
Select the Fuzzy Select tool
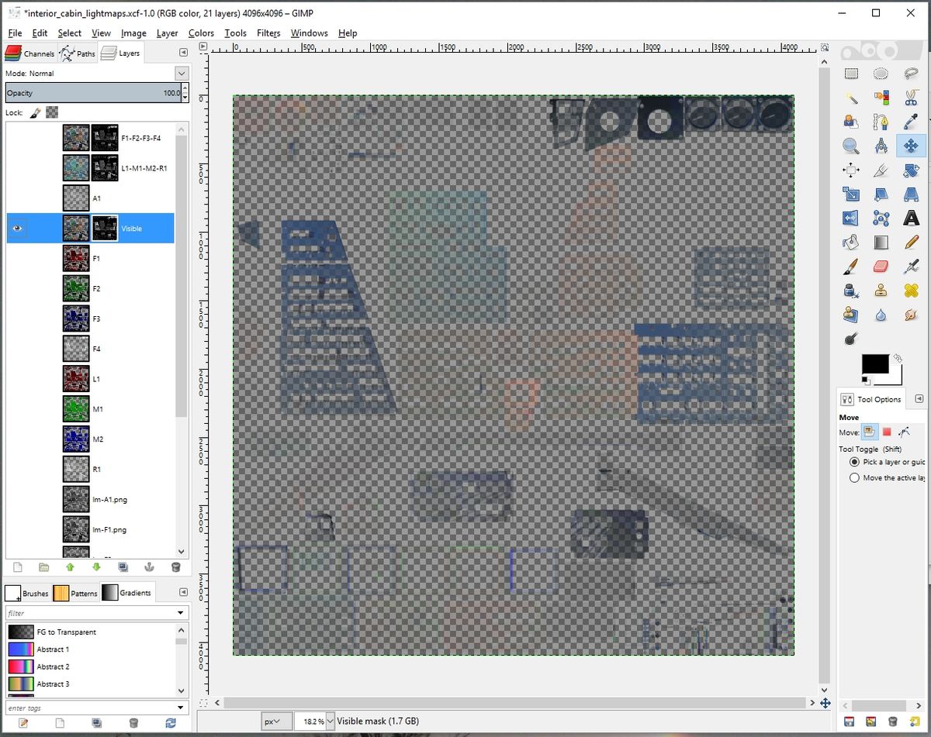(850, 97)
